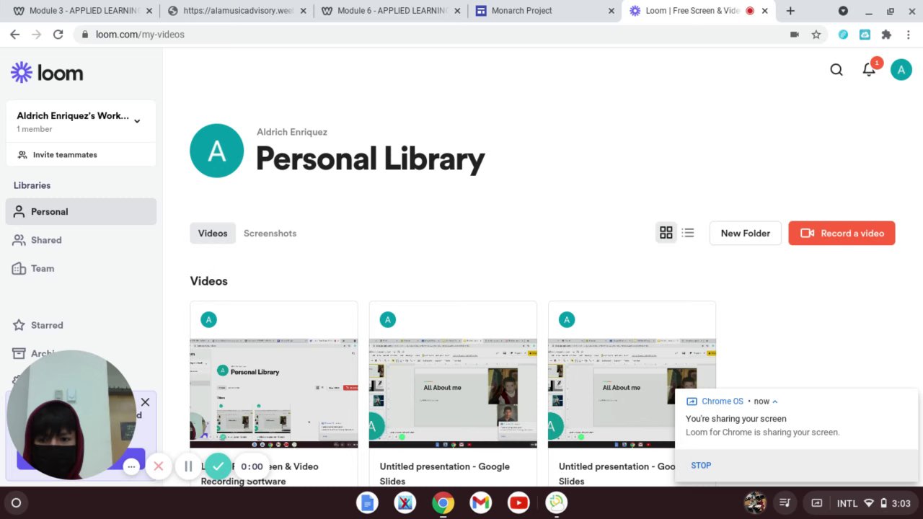Open a new browser tab
The height and width of the screenshot is (519, 923).
tap(790, 11)
